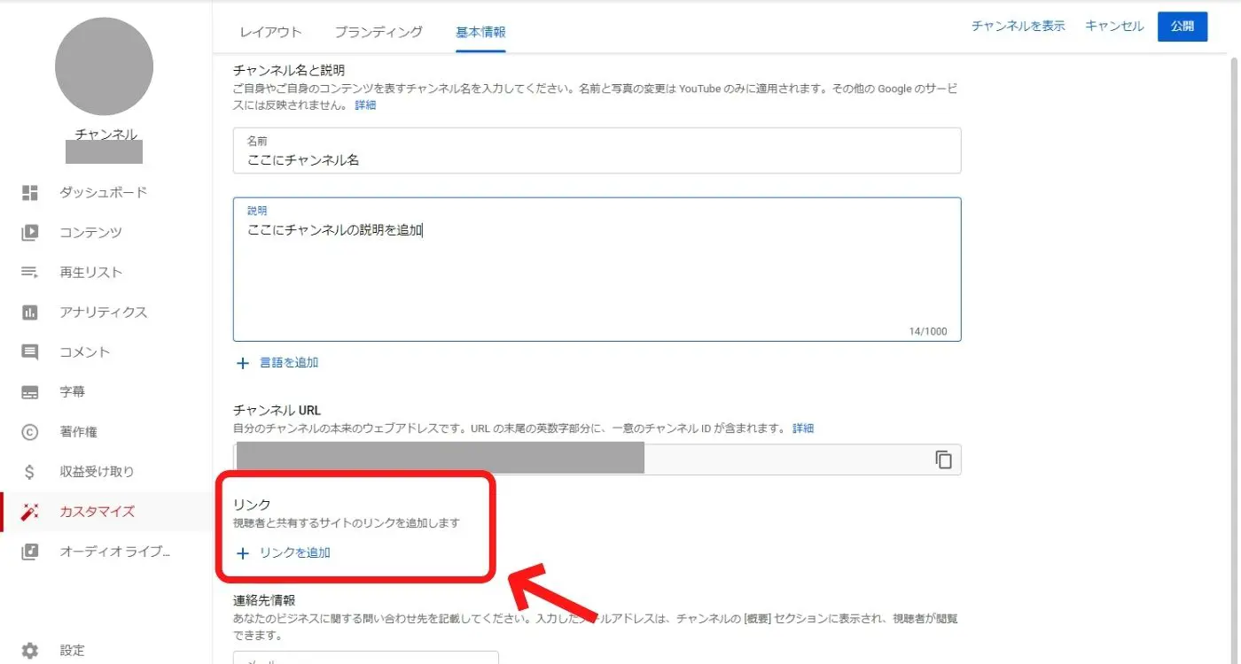This screenshot has height=664, width=1241.
Task: Click the キャンセル button
Action: click(x=1114, y=27)
